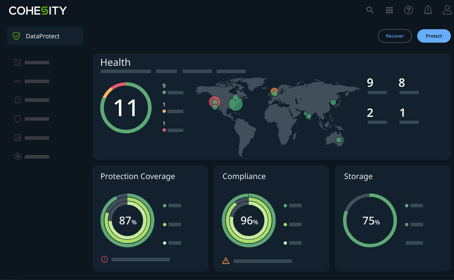Image resolution: width=454 pixels, height=280 pixels.
Task: Click the Protect button
Action: (x=434, y=36)
